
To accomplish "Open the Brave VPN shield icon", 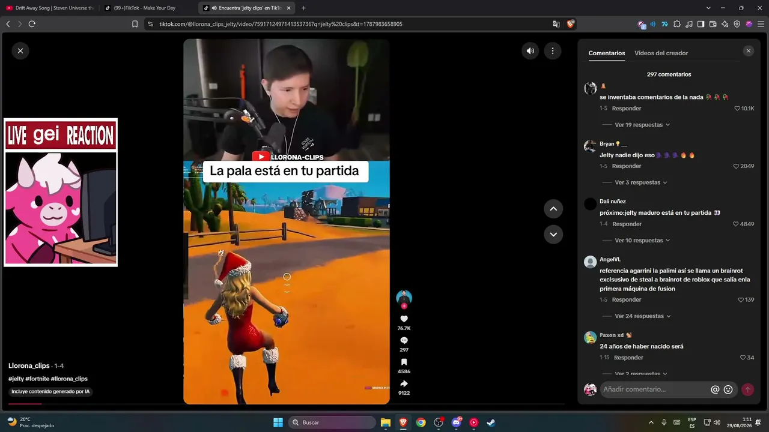I will pyautogui.click(x=737, y=24).
